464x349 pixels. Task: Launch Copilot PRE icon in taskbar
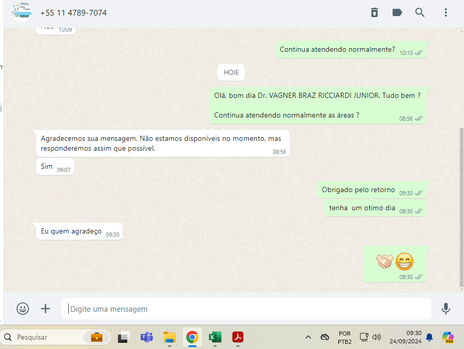point(448,337)
